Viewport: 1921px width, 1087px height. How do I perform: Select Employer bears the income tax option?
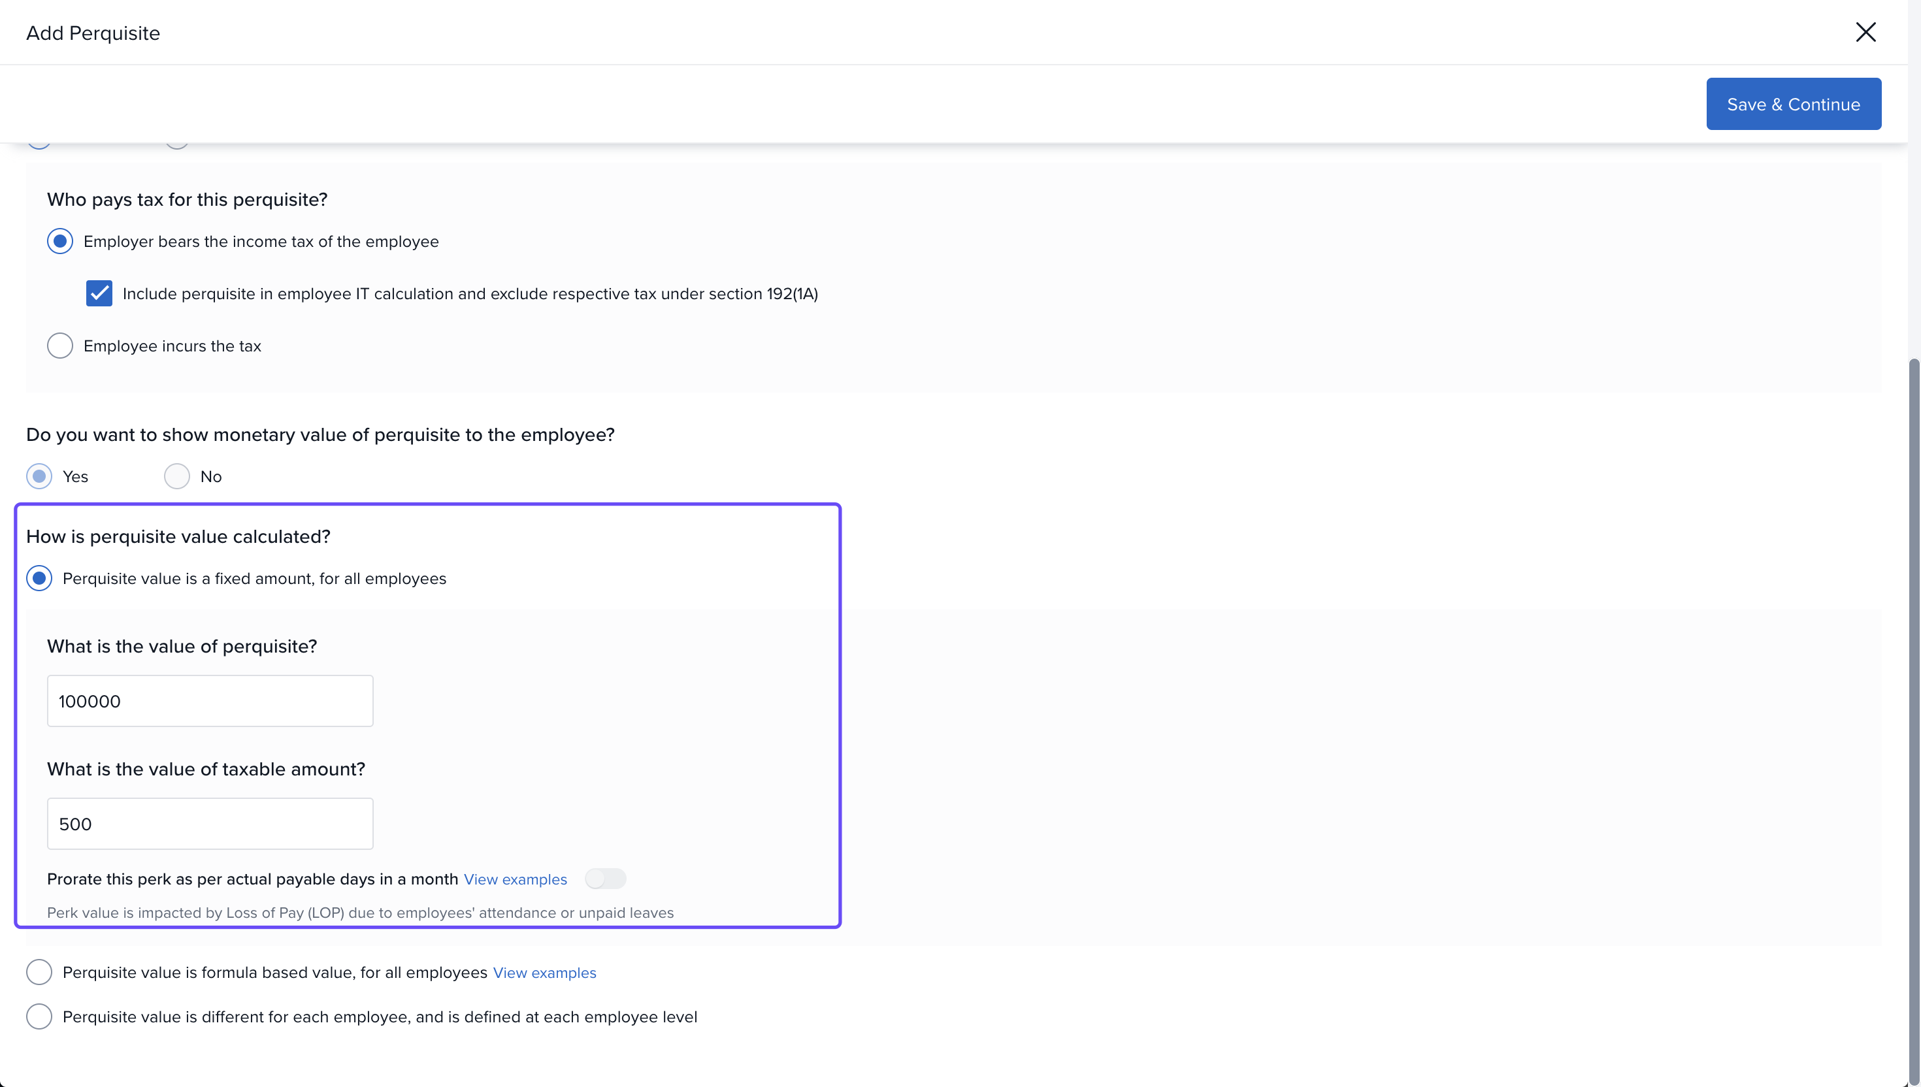pos(59,241)
